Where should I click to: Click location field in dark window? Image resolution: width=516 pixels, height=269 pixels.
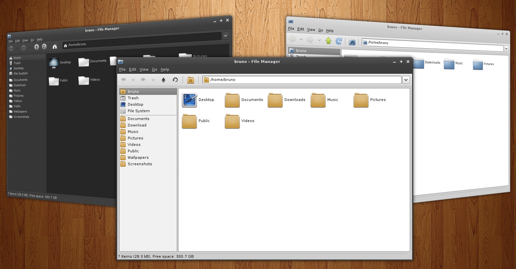click(x=141, y=41)
